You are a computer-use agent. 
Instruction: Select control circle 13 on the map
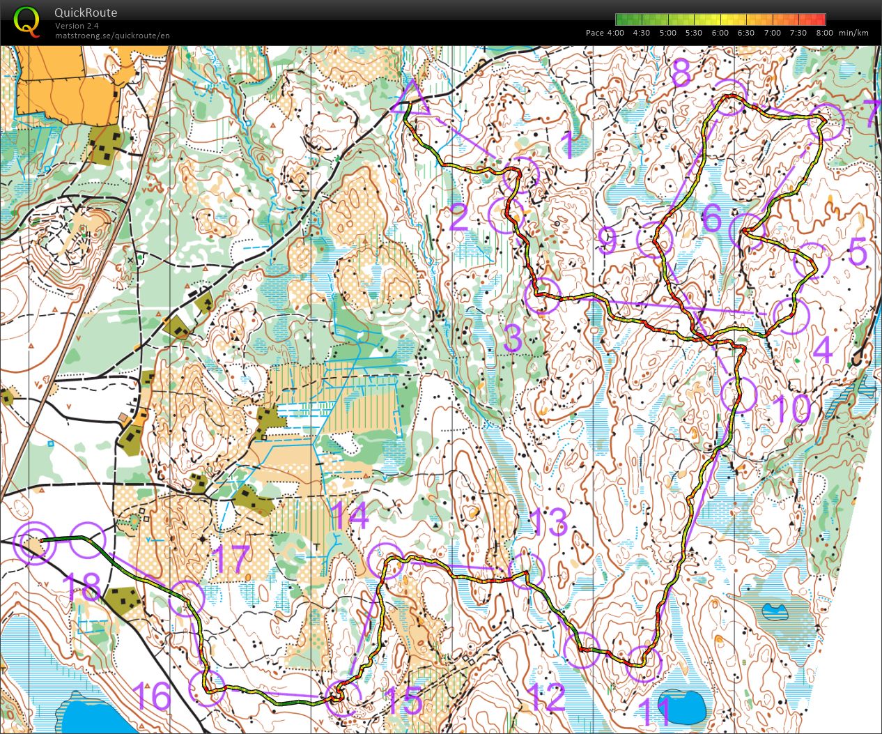[526, 571]
